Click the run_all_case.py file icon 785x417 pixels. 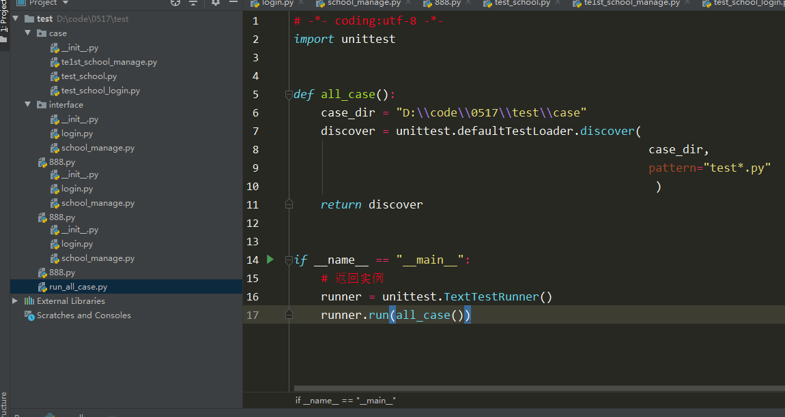pos(42,287)
